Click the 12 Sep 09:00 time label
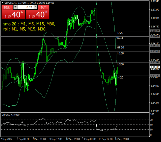Image resolution: width=161 pixels, height=142 pixels. [x=73, y=139]
